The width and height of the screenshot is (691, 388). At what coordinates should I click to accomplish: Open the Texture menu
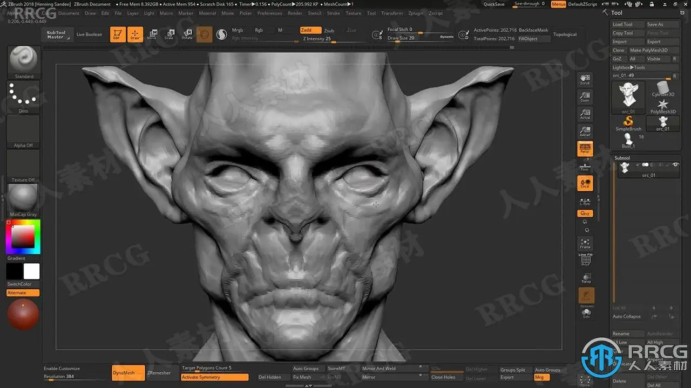(354, 13)
